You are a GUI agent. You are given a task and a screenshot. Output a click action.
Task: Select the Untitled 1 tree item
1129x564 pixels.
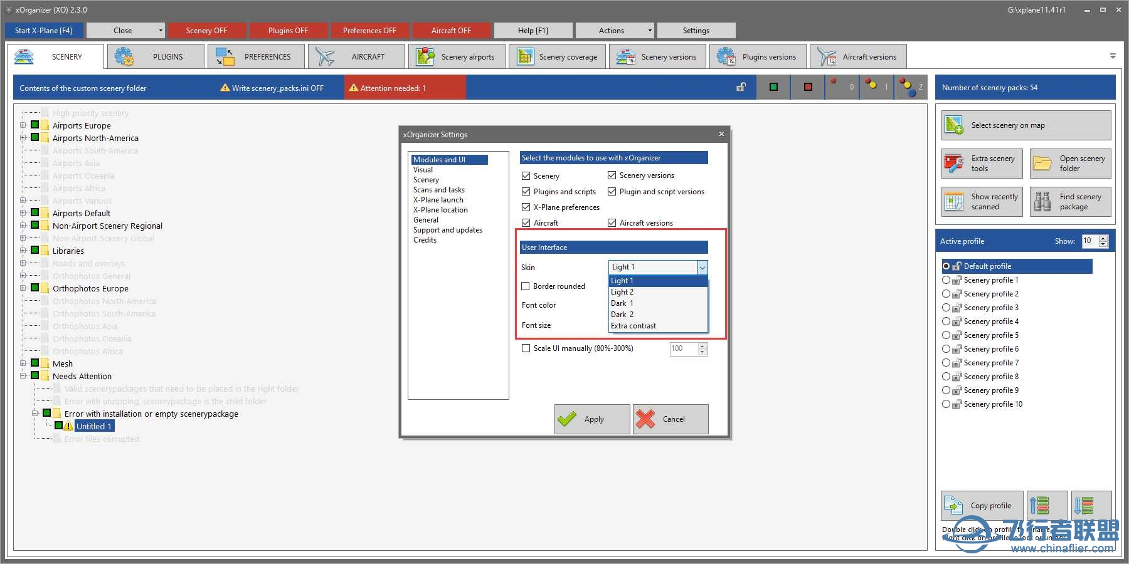pos(94,426)
